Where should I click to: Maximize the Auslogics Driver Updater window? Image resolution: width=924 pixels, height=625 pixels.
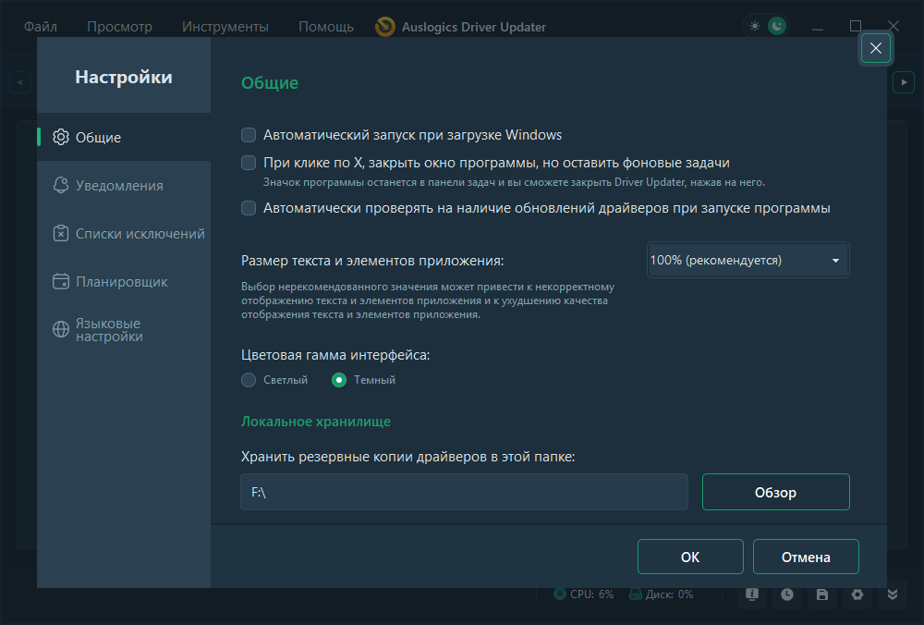[856, 26]
